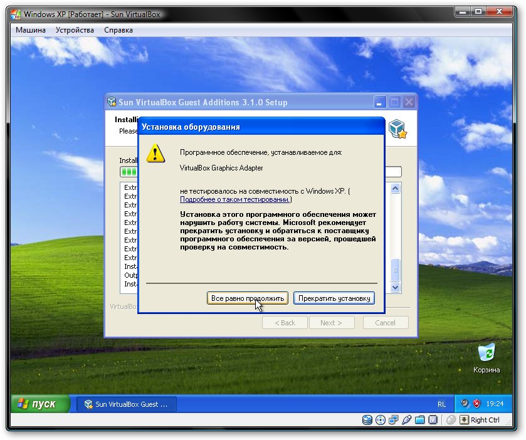Click the disabled Back button
This screenshot has height=440, width=526.
[285, 323]
